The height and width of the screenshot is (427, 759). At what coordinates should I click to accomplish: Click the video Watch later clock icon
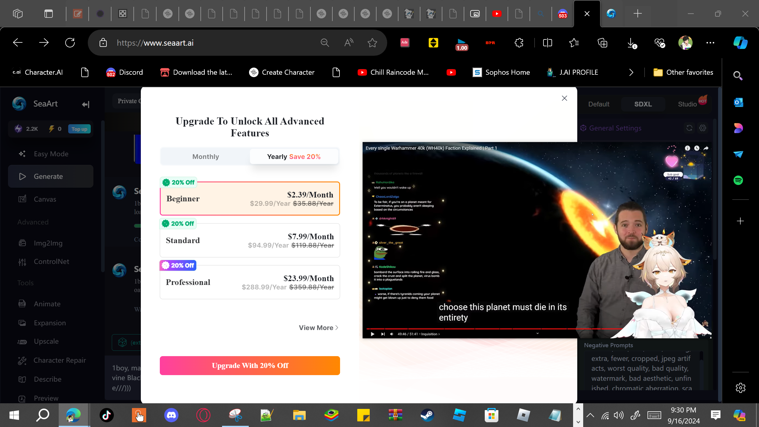coord(697,148)
